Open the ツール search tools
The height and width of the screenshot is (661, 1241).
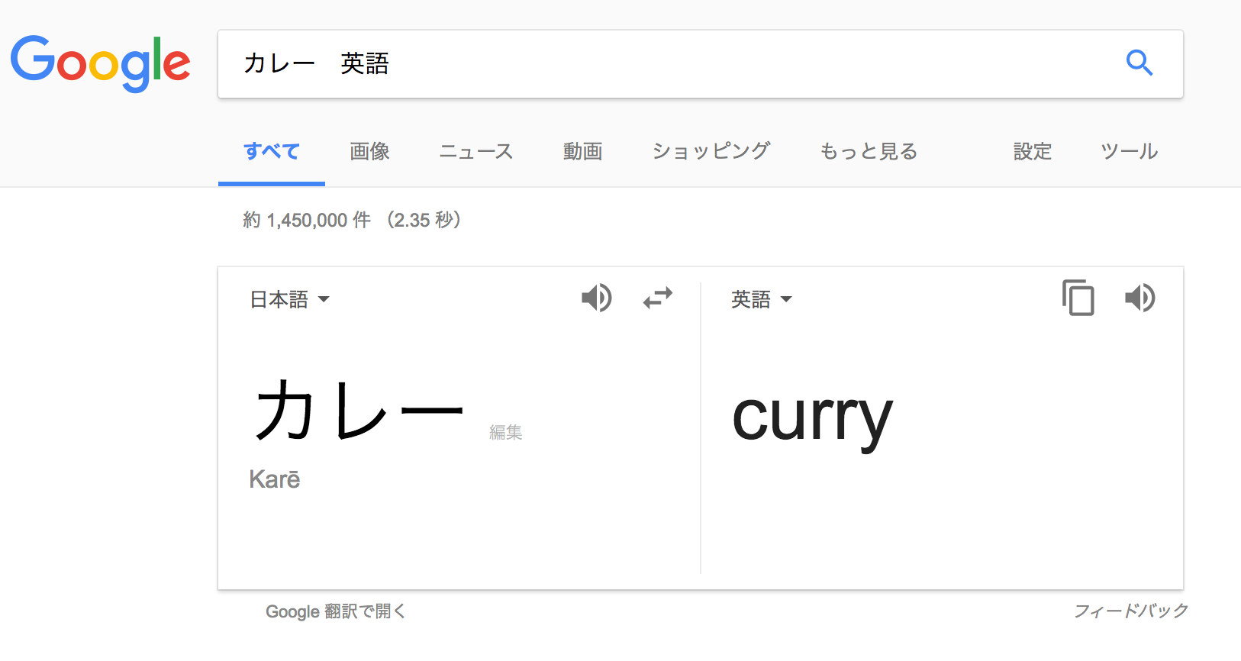point(1129,151)
